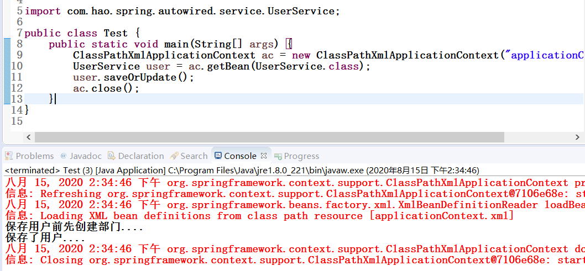585x271 pixels.
Task: Click line number 12 in gutter
Action: click(x=17, y=89)
